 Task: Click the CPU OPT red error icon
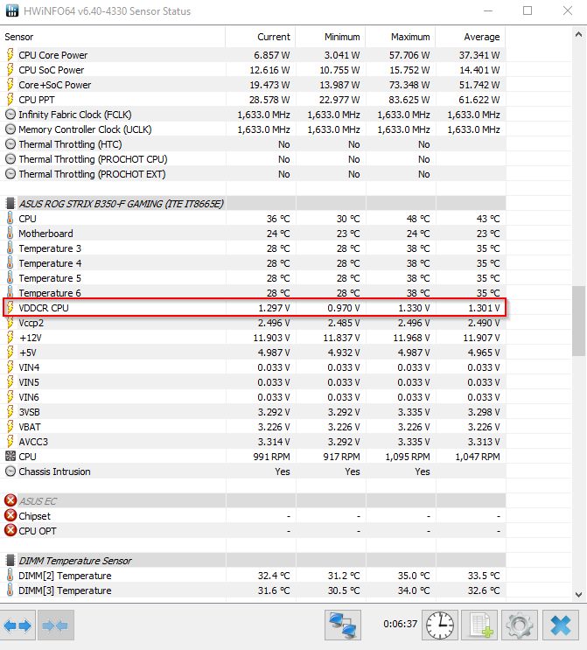coord(10,531)
